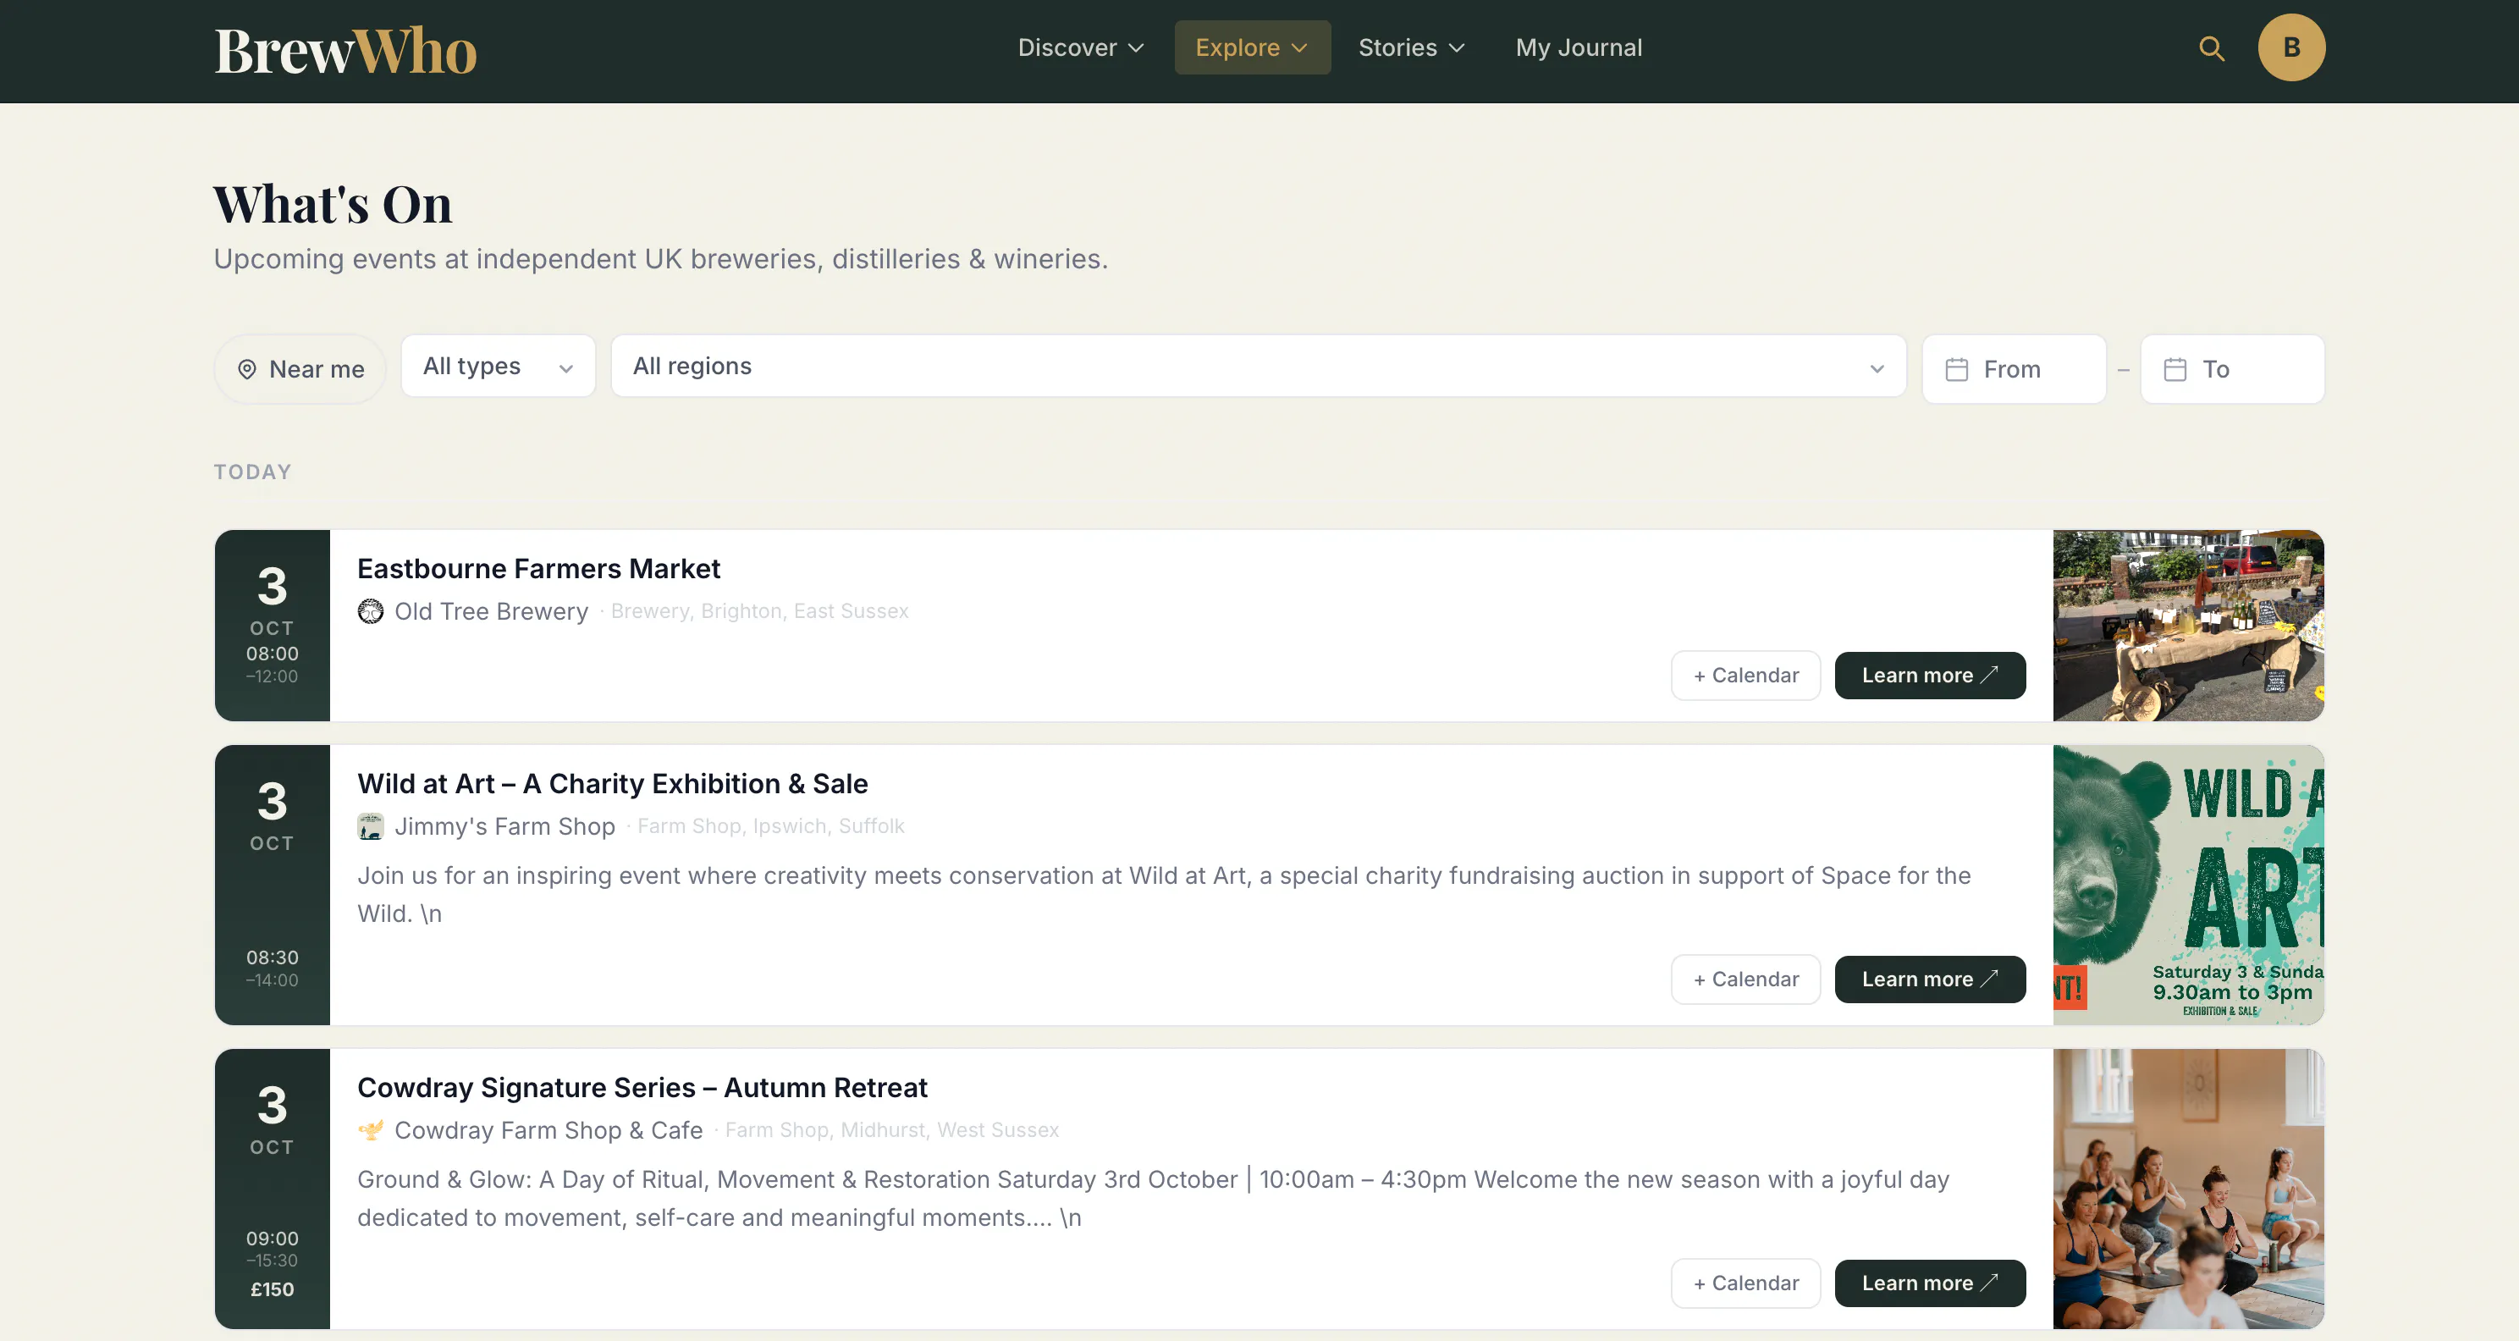The width and height of the screenshot is (2519, 1341).
Task: Click 'Farm Shop, Midhurst, West Sussex' text
Action: click(892, 1131)
